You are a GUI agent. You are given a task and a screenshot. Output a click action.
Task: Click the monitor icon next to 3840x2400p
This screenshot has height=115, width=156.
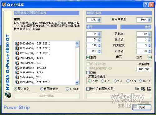17,43
